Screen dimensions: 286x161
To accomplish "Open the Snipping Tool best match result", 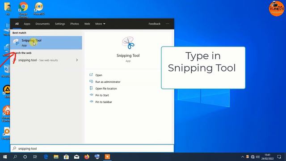I will tap(46, 43).
